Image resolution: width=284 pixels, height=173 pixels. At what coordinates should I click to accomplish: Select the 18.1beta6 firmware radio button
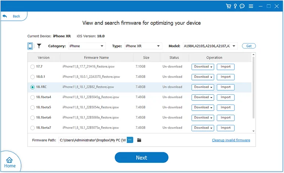coord(33,118)
